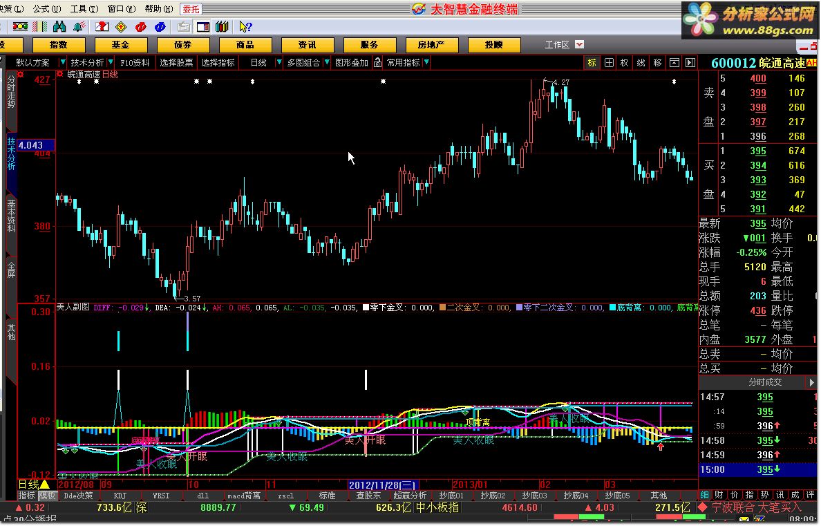Select the 服务 category button
Viewport: 821px width, 526px height.
click(x=369, y=45)
